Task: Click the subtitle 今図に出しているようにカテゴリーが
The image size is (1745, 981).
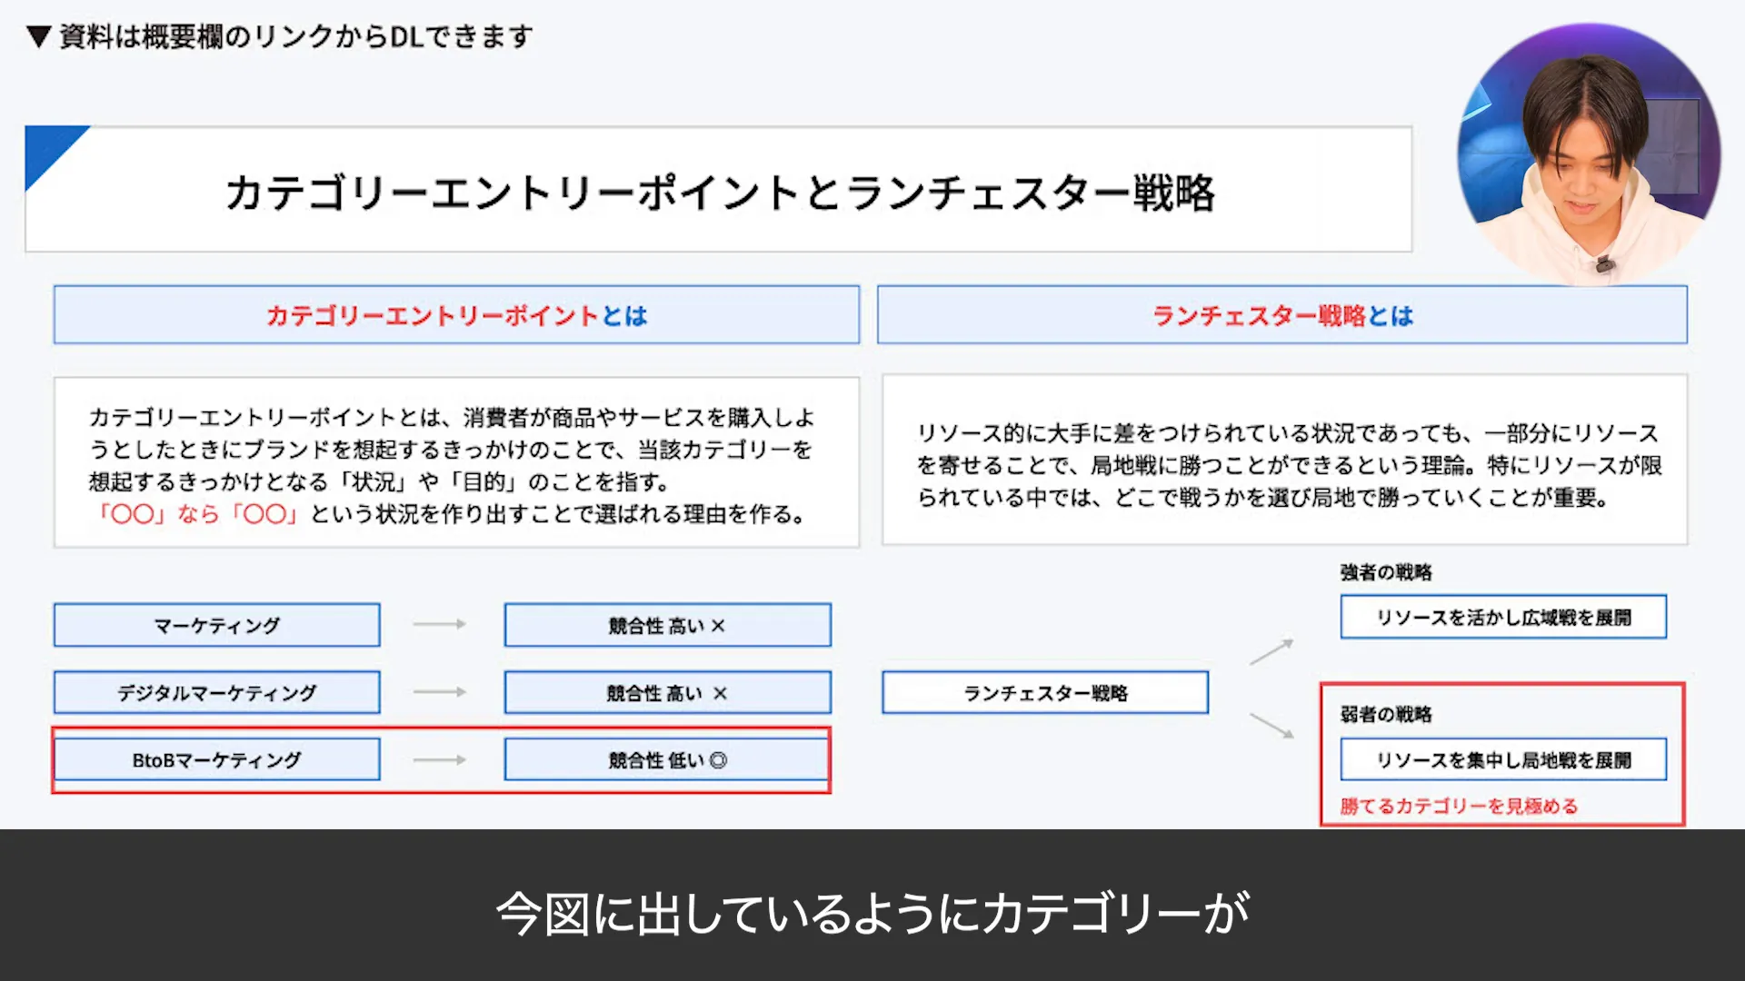Action: (872, 913)
